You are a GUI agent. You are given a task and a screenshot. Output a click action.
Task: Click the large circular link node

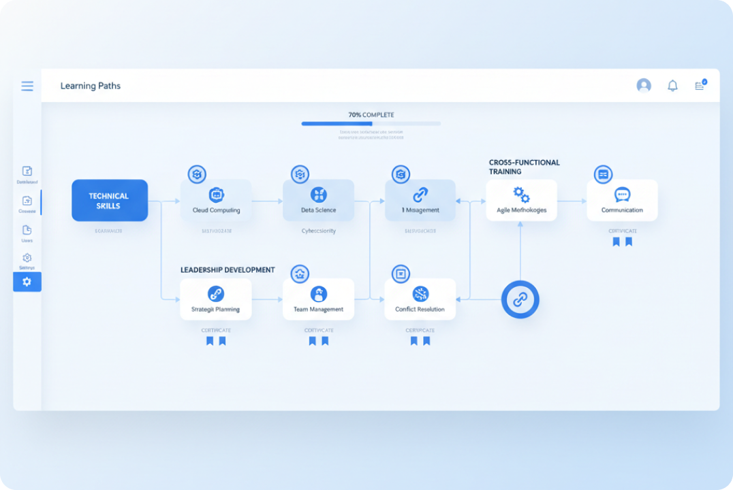520,299
